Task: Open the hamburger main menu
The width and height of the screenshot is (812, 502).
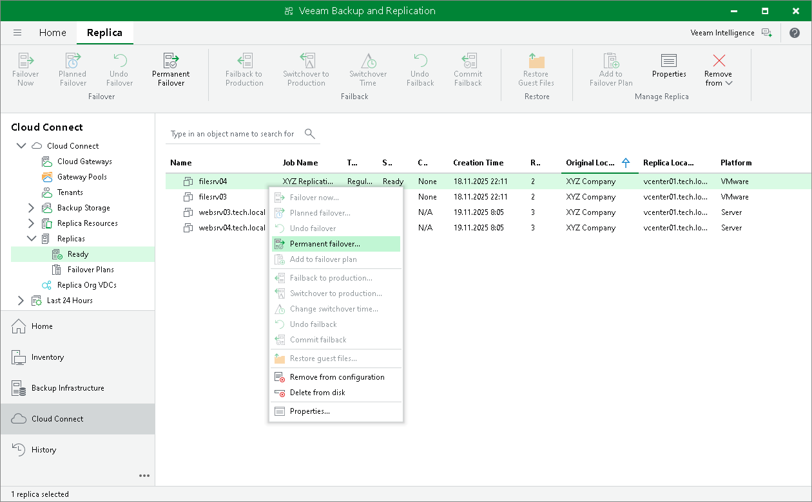Action: 17,33
